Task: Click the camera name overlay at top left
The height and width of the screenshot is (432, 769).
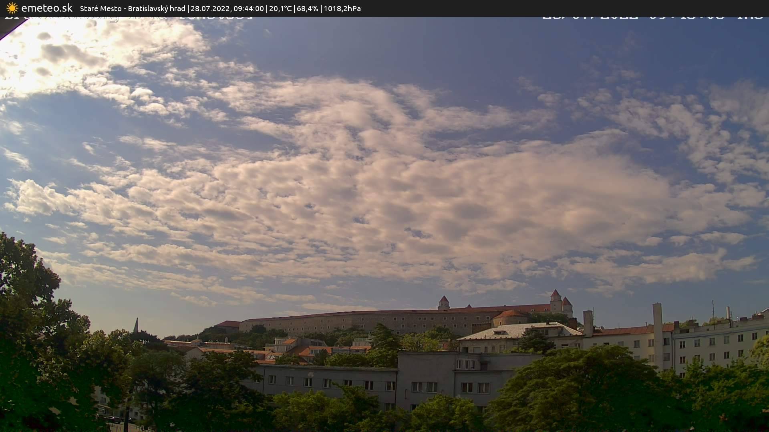Action: click(128, 18)
